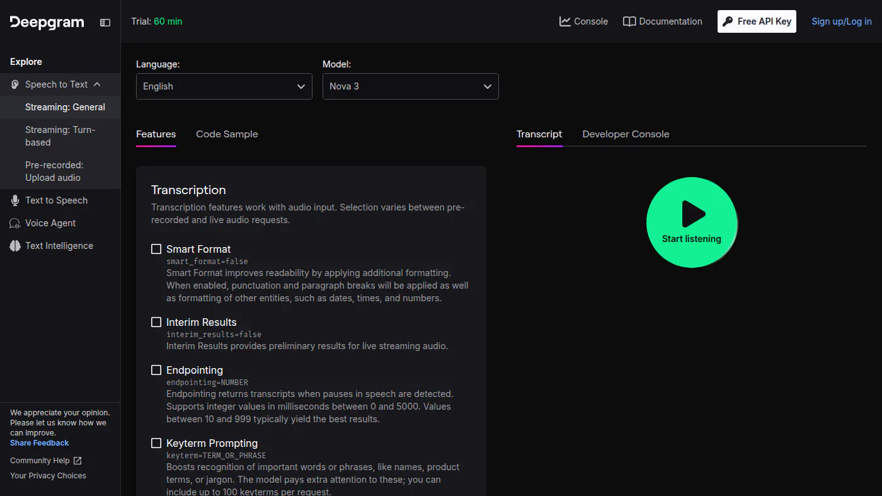Check the Interim Results option
The image size is (882, 496).
(x=156, y=322)
